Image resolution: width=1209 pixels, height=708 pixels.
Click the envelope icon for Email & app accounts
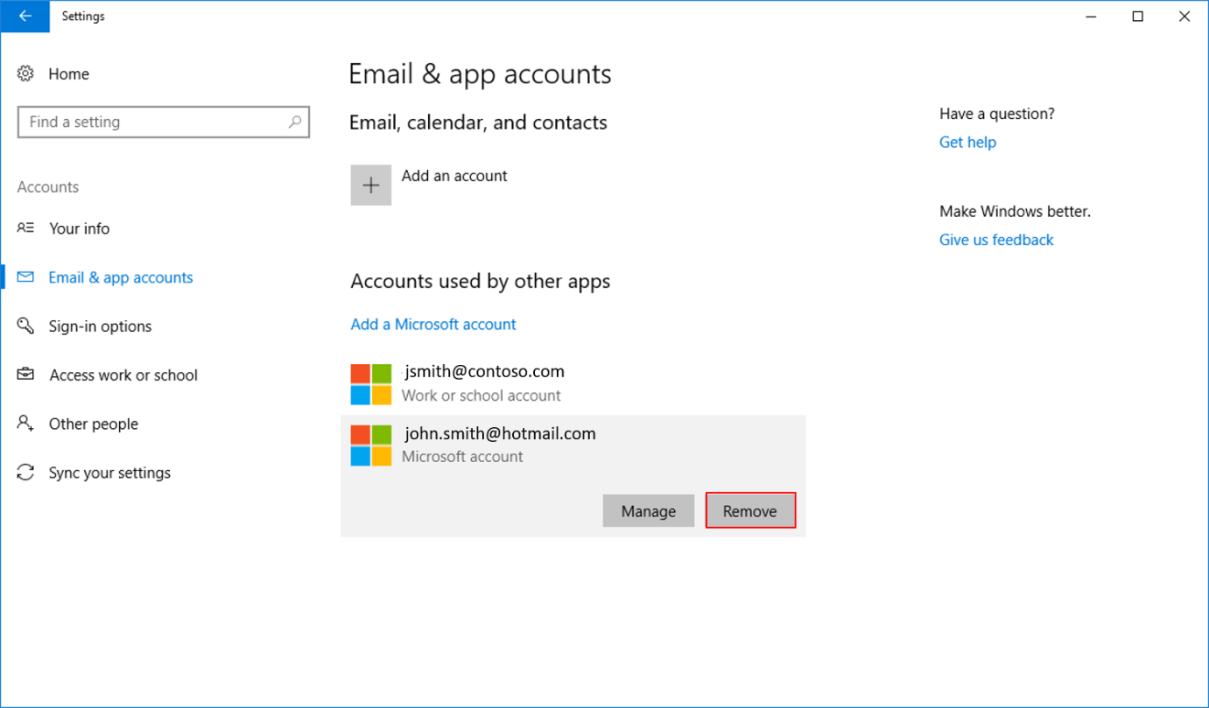click(25, 277)
